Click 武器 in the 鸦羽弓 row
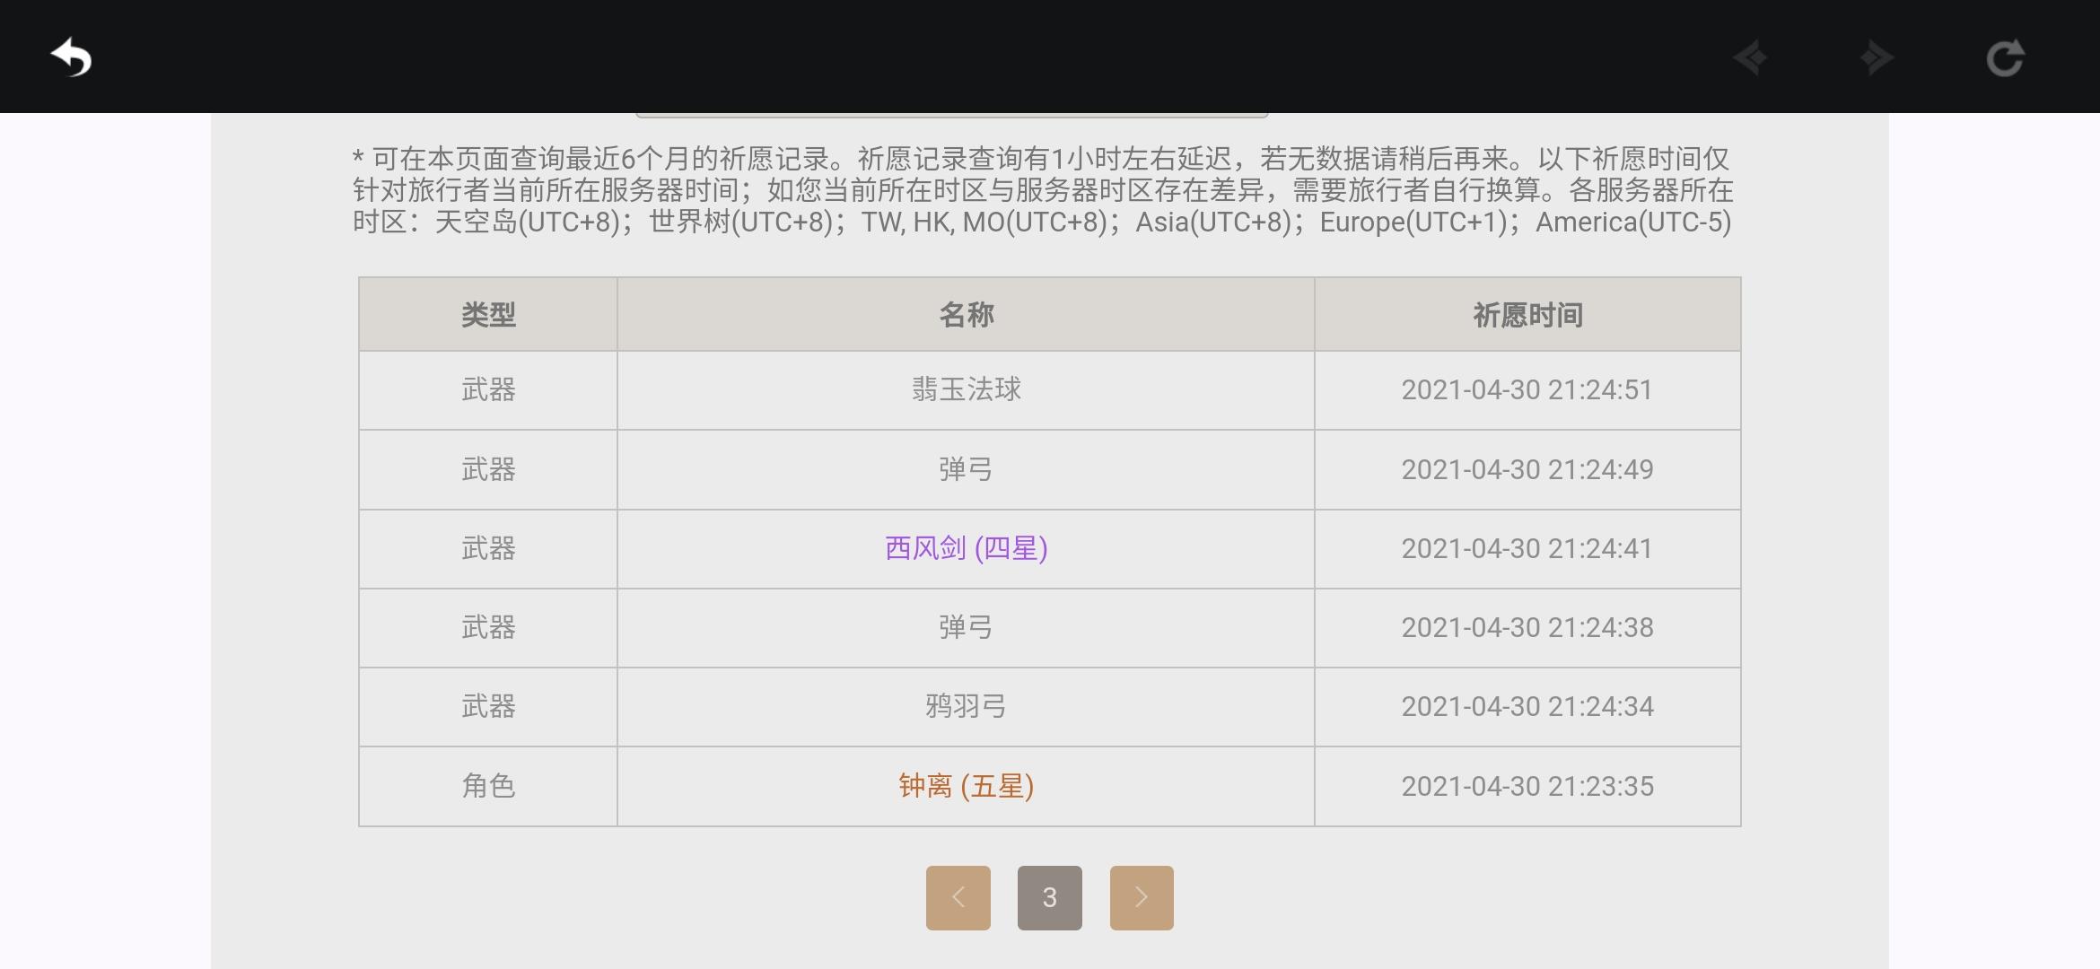Viewport: 2100px width, 969px height. click(488, 707)
